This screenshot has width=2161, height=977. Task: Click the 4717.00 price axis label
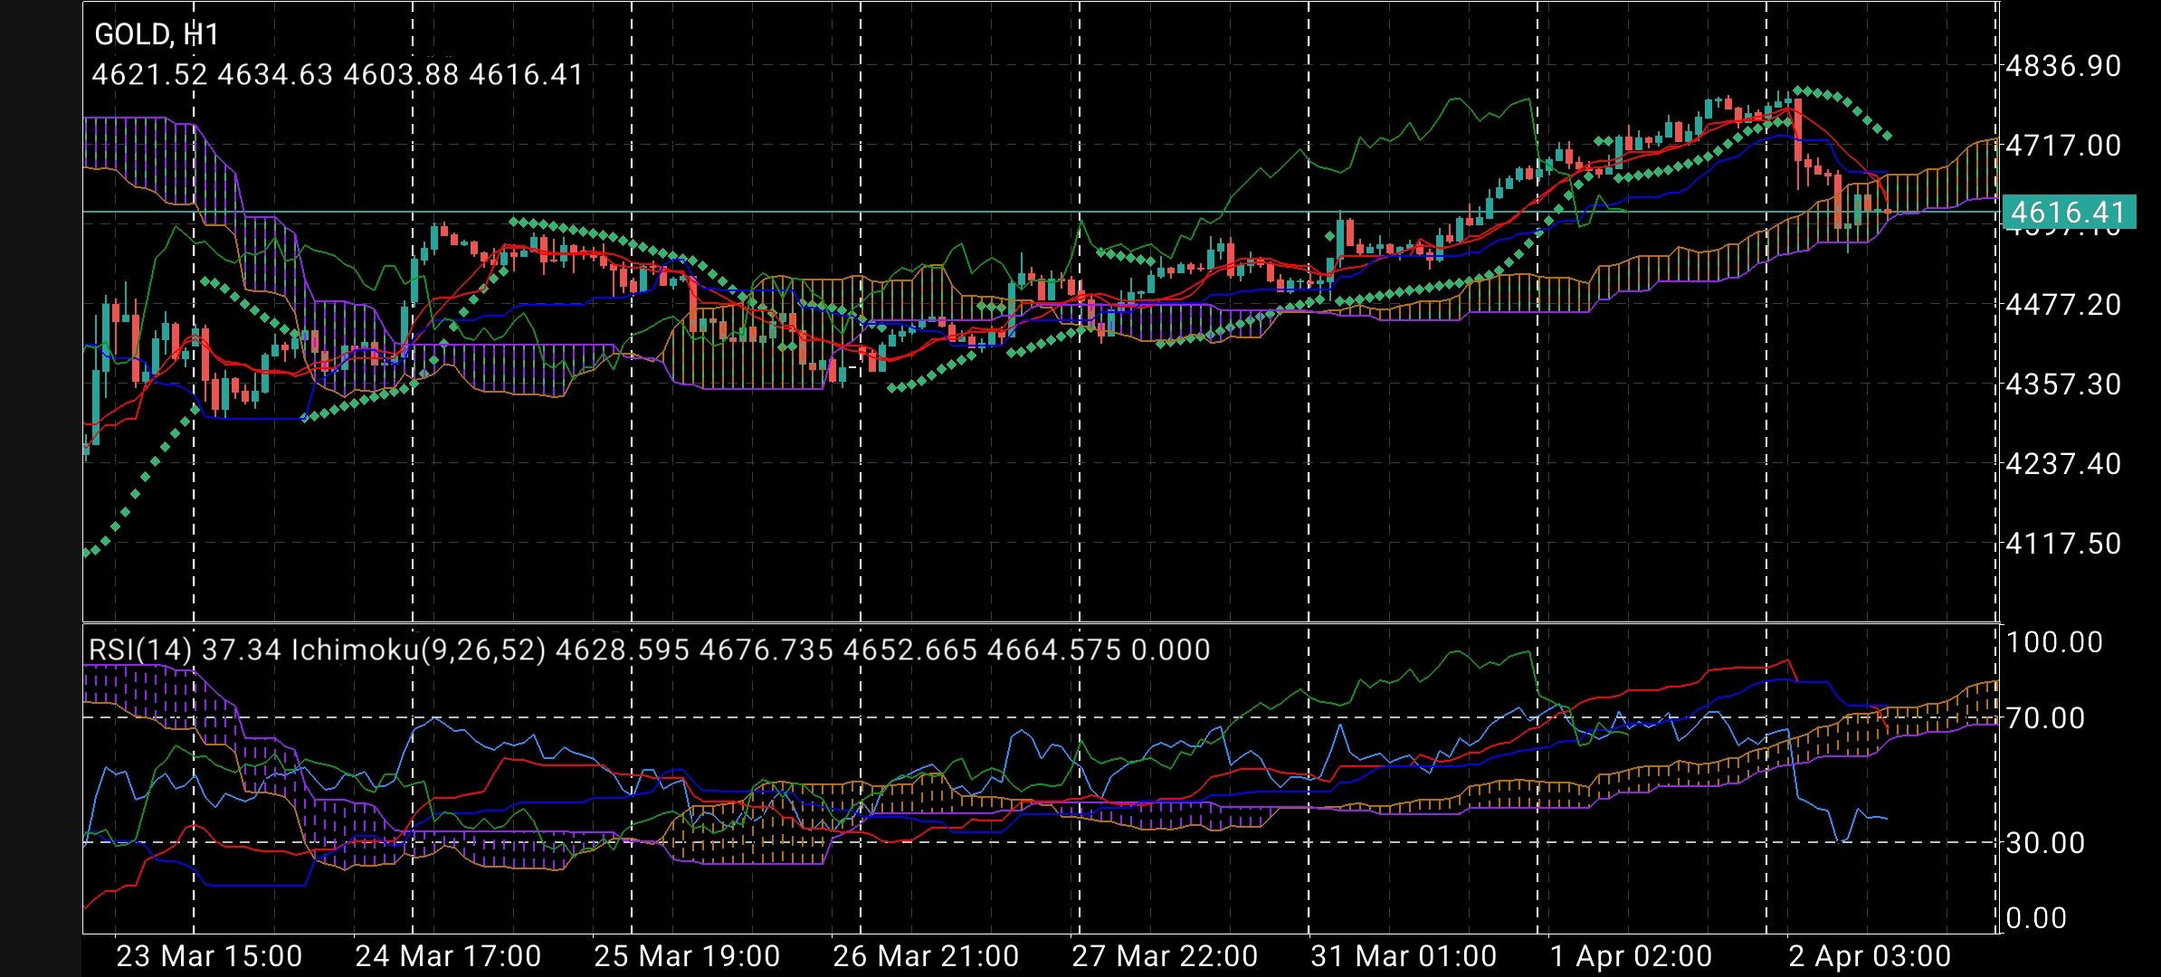pos(2063,146)
